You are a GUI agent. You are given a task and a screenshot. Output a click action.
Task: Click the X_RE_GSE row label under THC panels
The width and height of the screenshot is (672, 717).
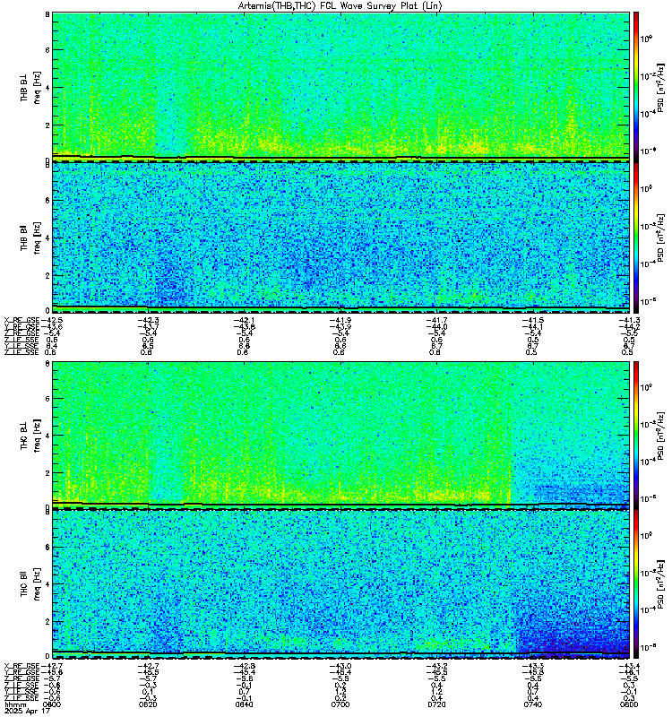pos(22,666)
